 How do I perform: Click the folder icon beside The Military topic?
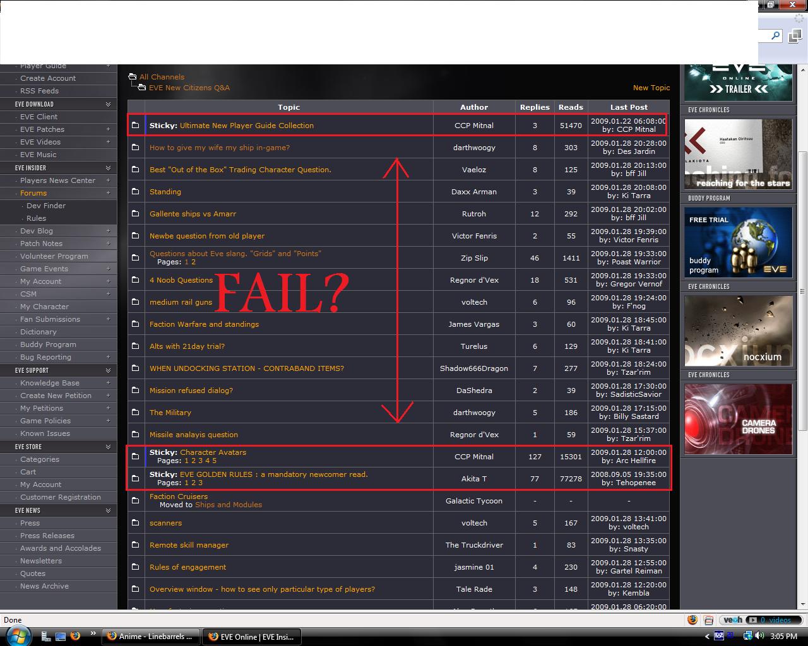pyautogui.click(x=135, y=413)
